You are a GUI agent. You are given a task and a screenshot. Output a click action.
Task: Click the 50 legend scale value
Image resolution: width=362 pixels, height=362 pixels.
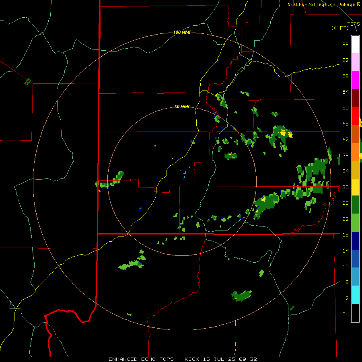[346, 108]
